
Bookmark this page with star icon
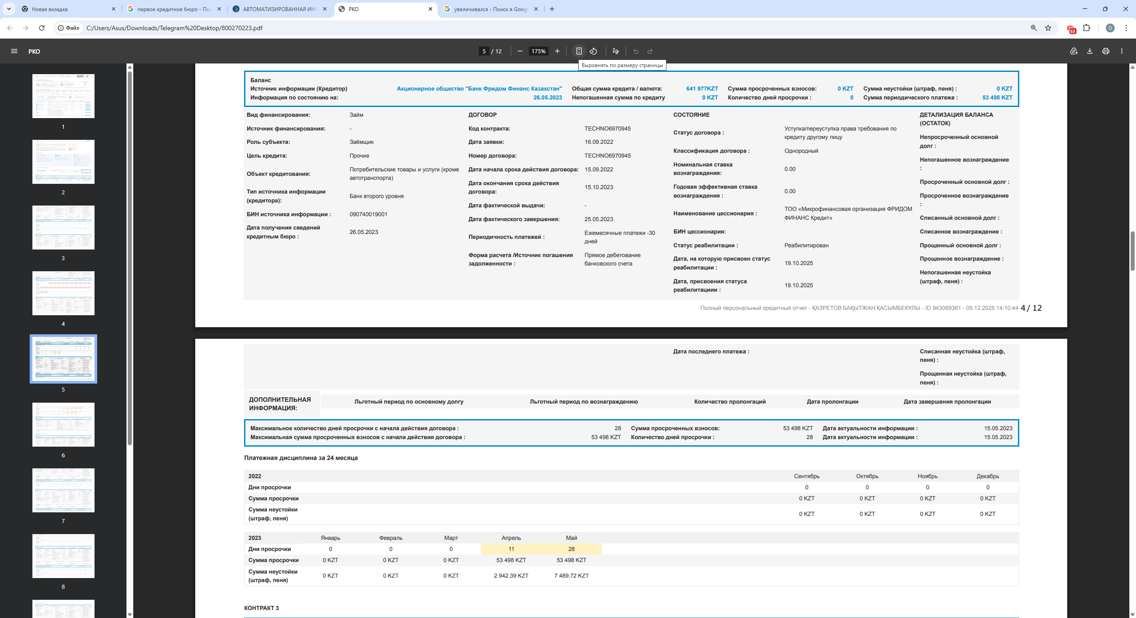pos(1048,28)
